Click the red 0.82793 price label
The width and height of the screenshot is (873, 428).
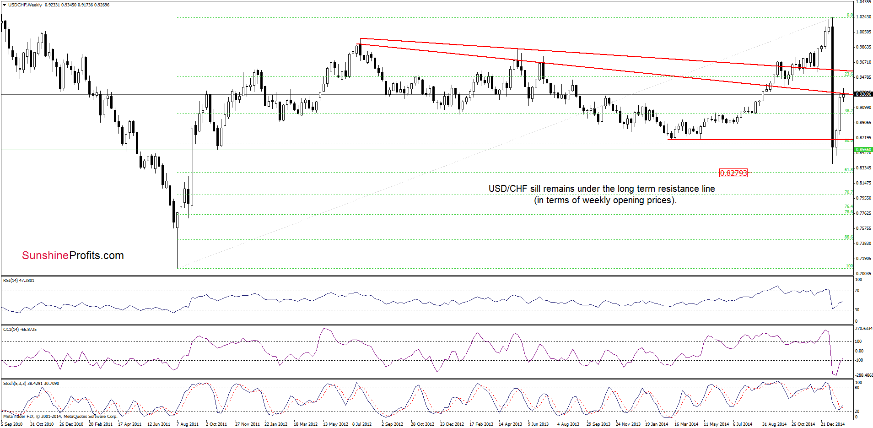pos(733,173)
